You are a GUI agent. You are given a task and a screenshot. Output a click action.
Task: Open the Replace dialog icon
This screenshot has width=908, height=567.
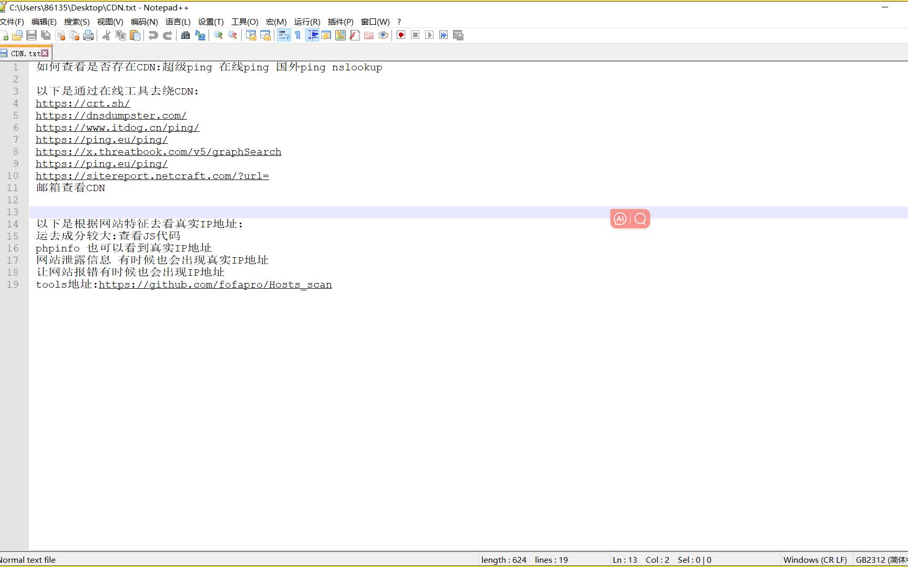200,35
